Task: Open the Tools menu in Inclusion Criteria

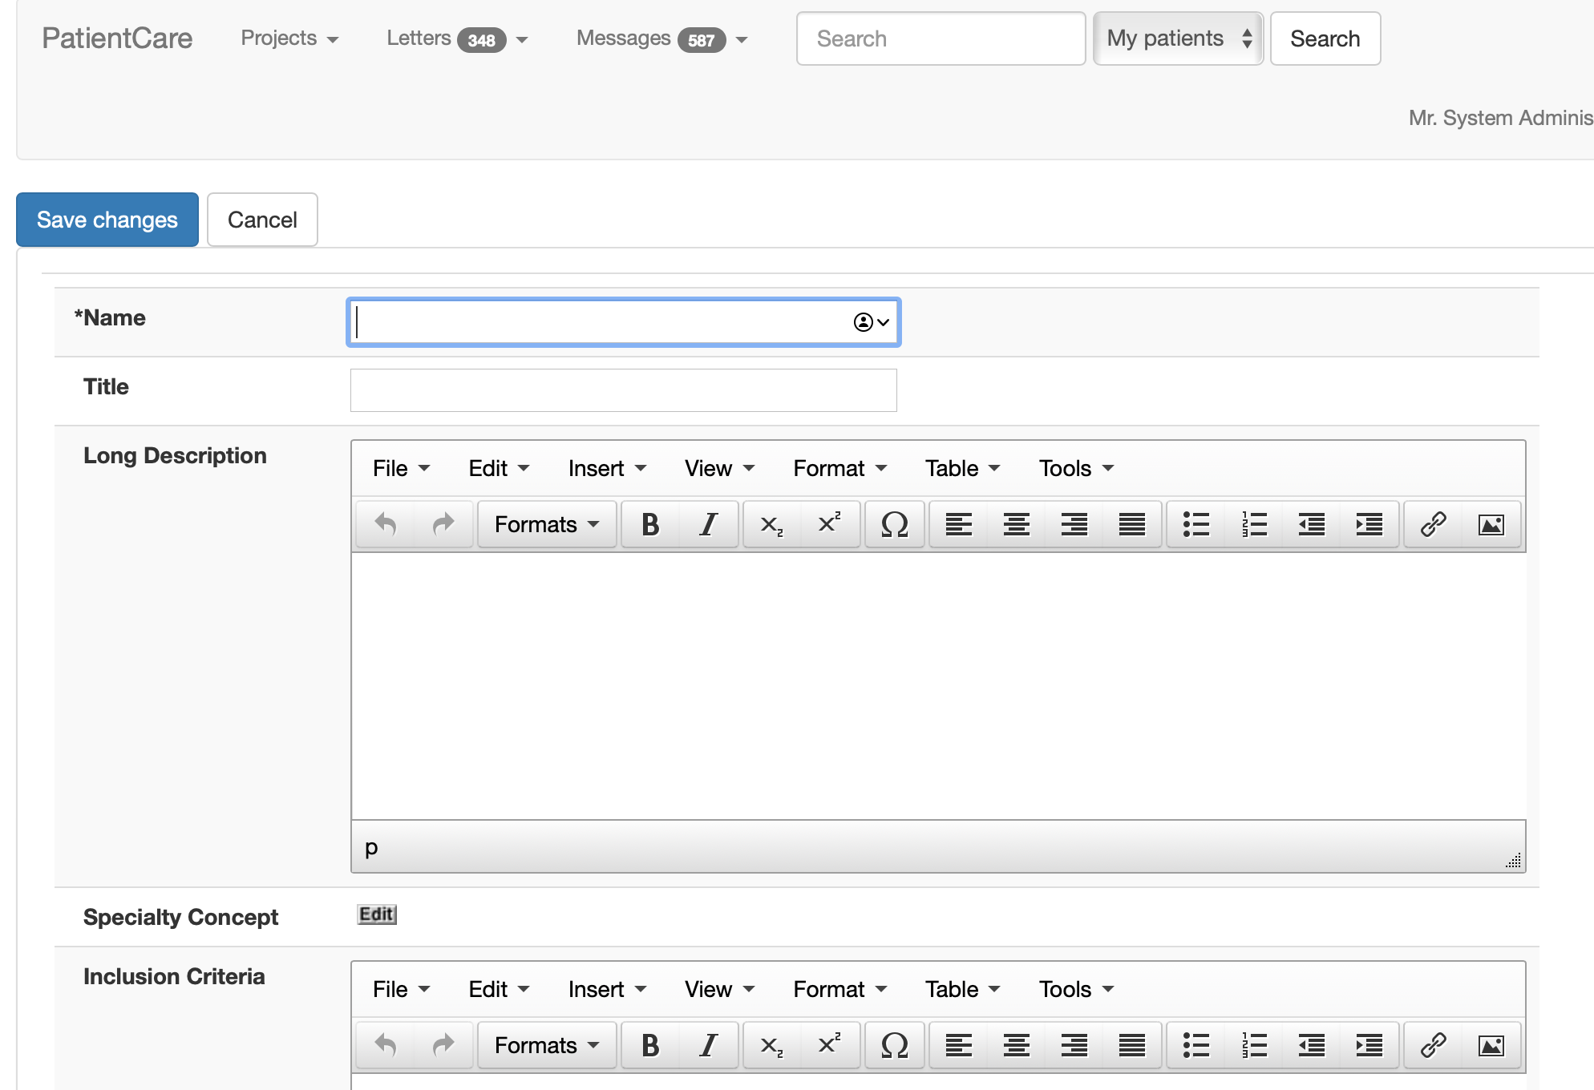Action: 1074,989
